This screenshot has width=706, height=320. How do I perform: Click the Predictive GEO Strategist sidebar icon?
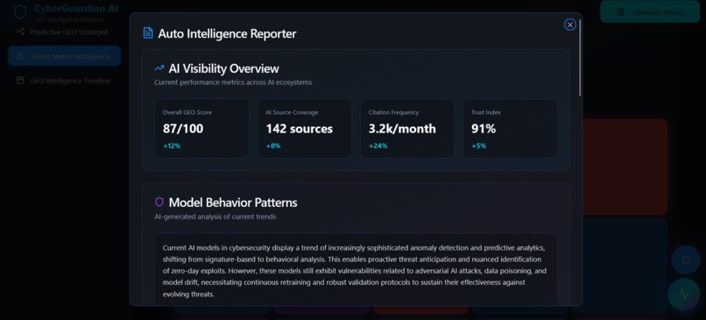(20, 32)
